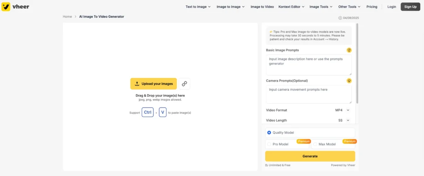Choose the Max Model radio option
The height and width of the screenshot is (176, 424).
click(x=315, y=144)
